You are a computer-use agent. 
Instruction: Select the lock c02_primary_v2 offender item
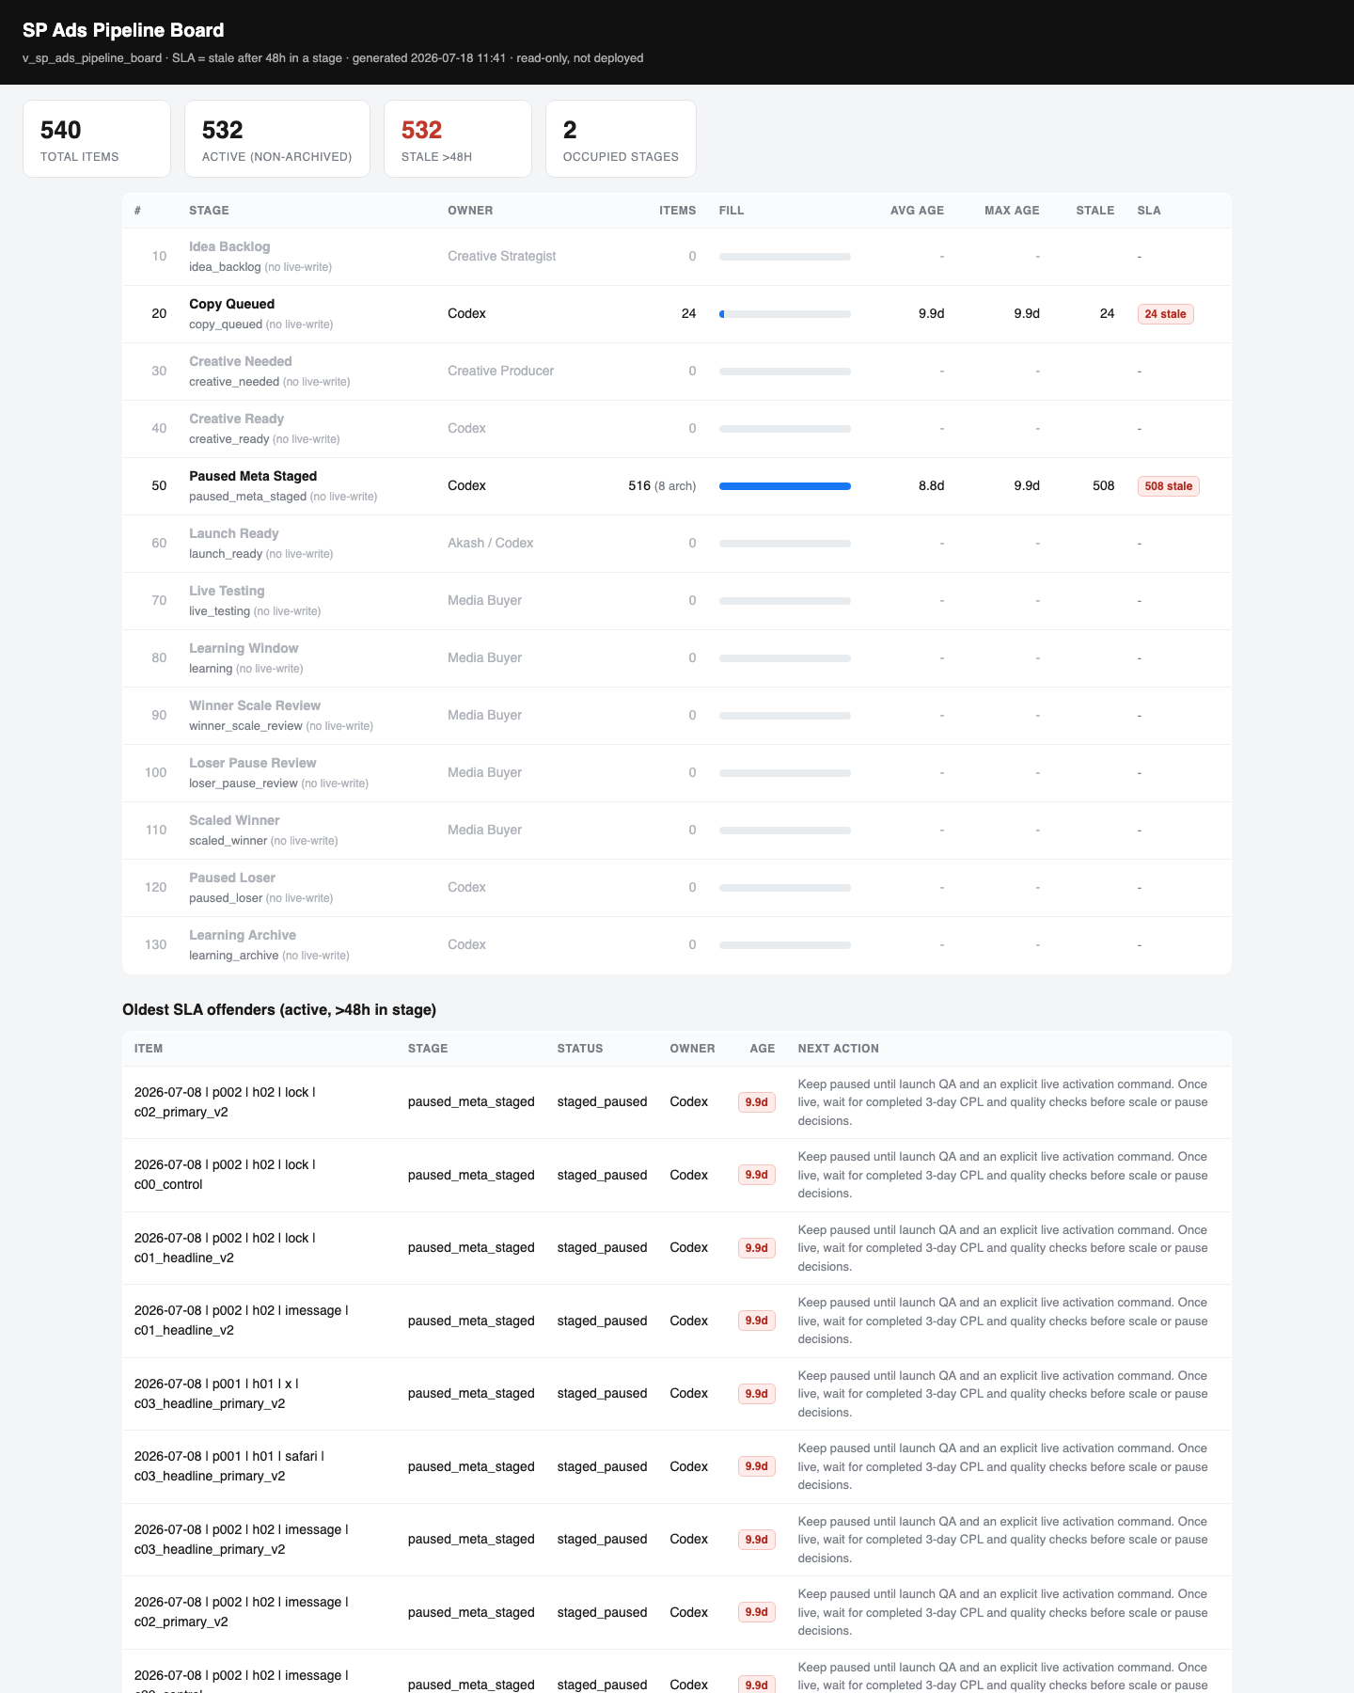[x=225, y=1102]
